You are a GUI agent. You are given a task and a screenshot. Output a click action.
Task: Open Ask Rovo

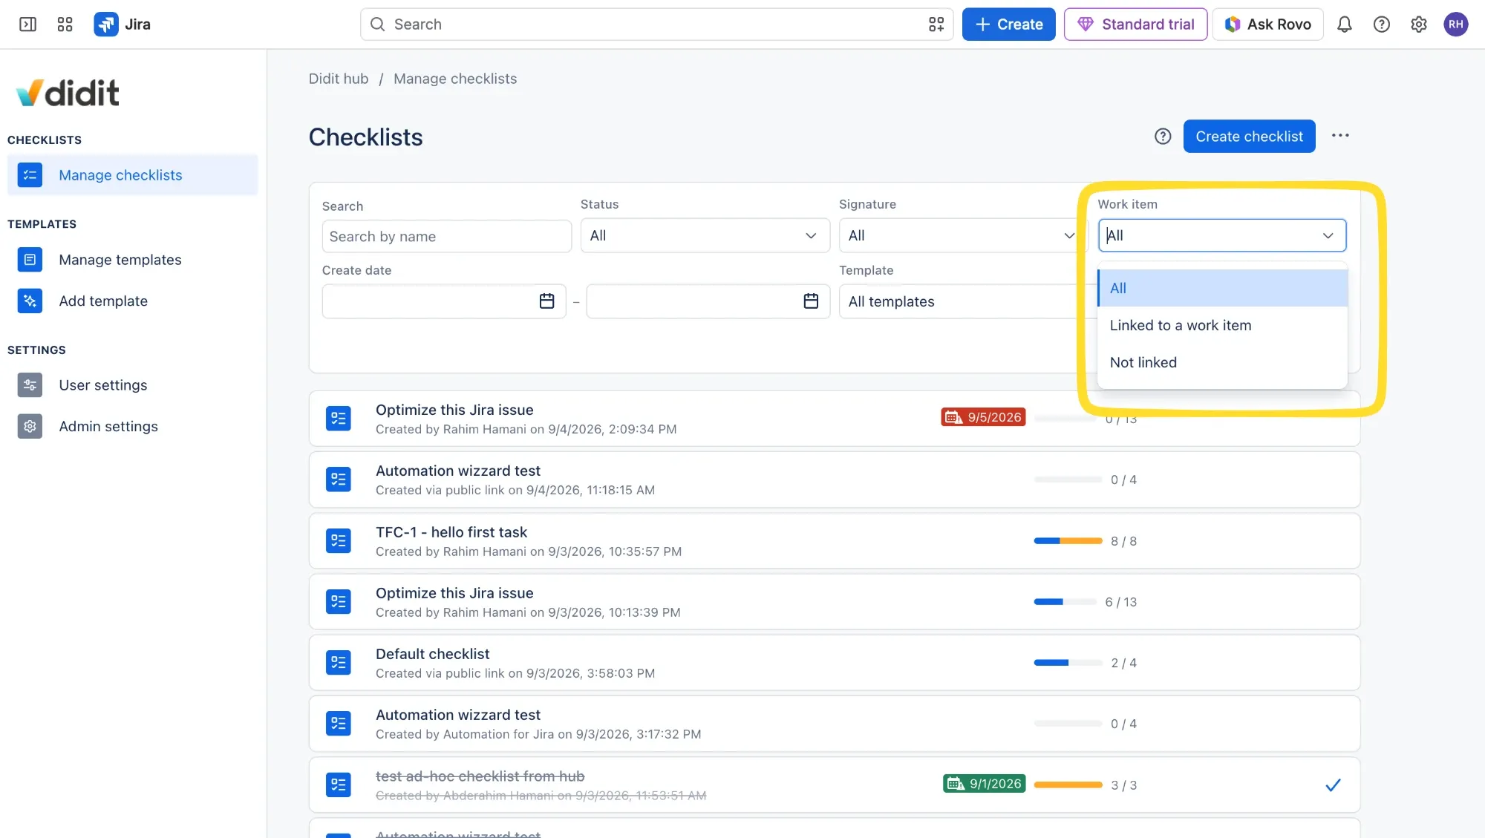[1268, 24]
